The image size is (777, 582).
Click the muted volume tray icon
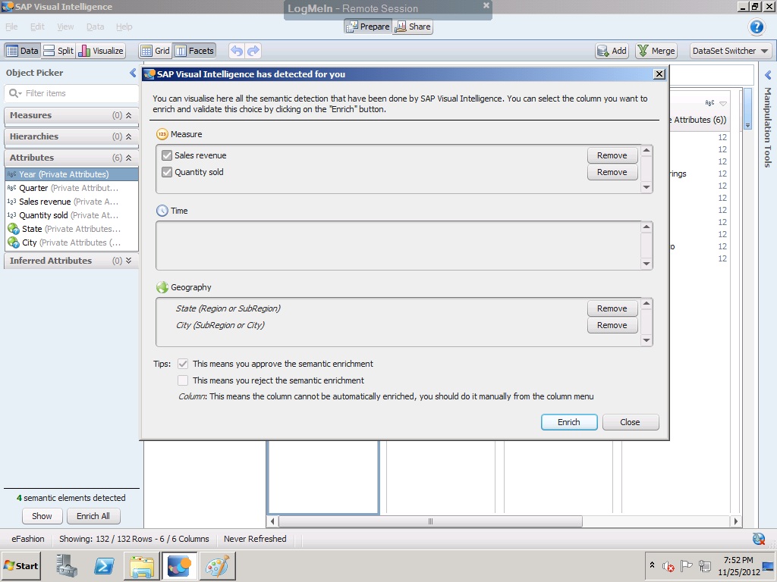pyautogui.click(x=668, y=566)
